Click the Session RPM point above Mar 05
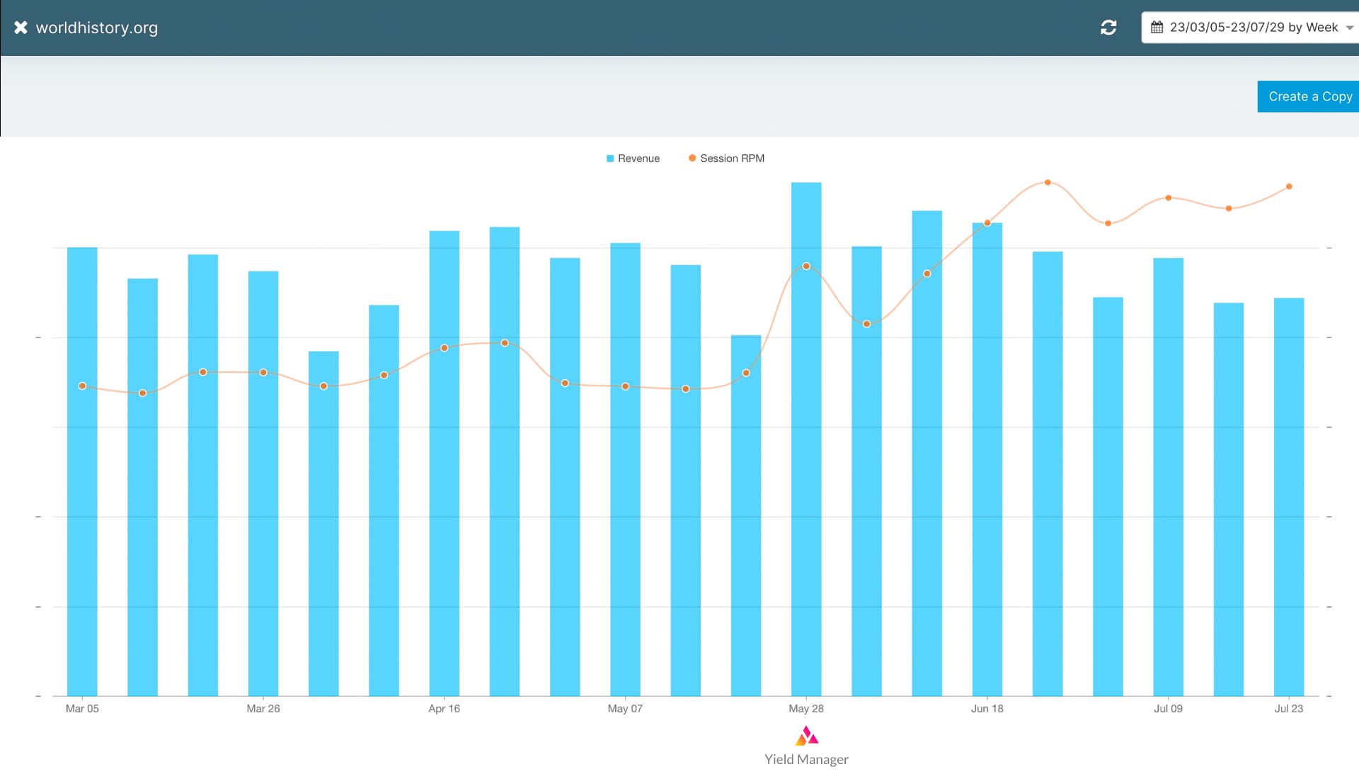Image resolution: width=1359 pixels, height=781 pixels. pyautogui.click(x=82, y=386)
